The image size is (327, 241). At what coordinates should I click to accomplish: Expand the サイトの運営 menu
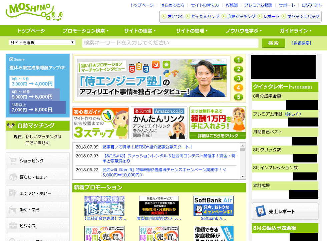pyautogui.click(x=140, y=31)
